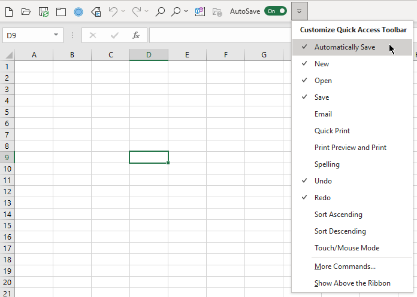Select column G header

[x=264, y=55]
